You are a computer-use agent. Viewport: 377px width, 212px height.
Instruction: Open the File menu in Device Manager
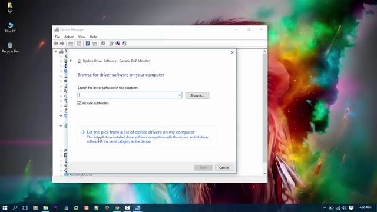tap(58, 37)
